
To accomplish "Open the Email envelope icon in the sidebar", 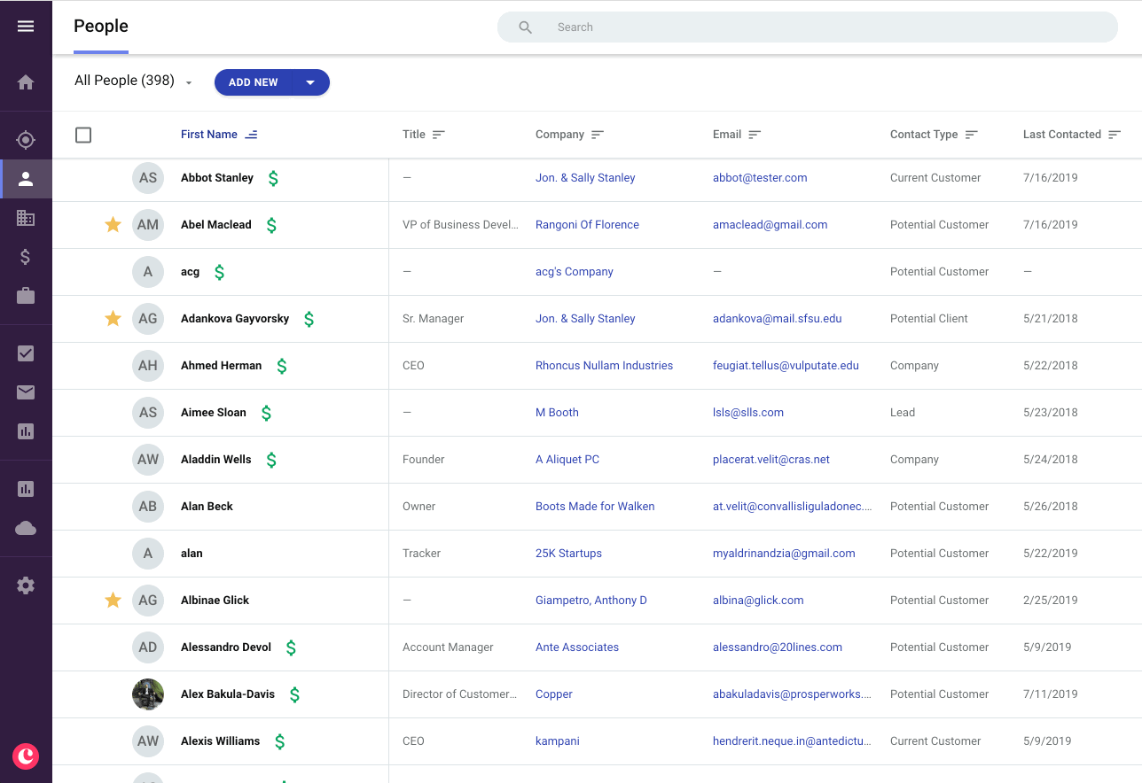I will 26,392.
